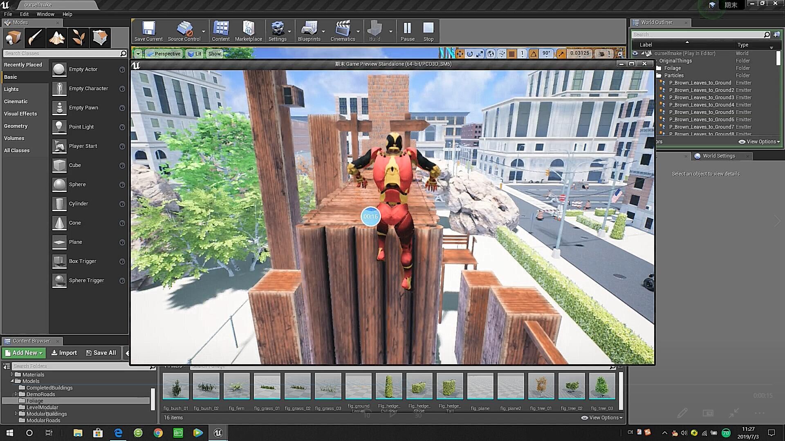The height and width of the screenshot is (441, 785).
Task: Toggle scale snapping in viewport toolbar
Action: (561, 53)
